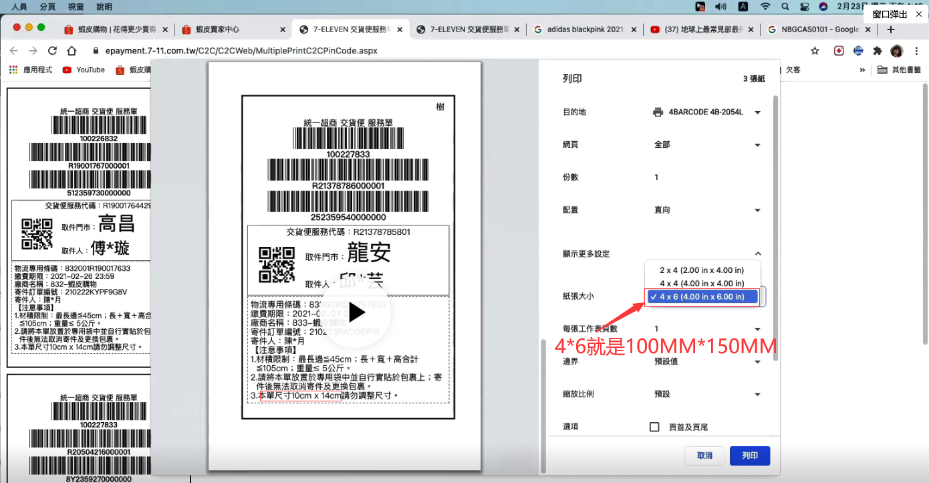This screenshot has width=929, height=483.
Task: Open the red extension icon beside star
Action: pos(839,51)
